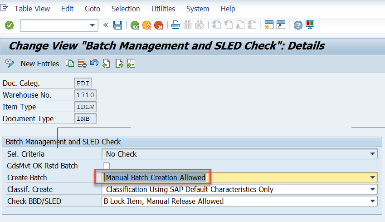Click the 'Check BBD/SLED' field label
Screen dimensions: 385x222
[x=34, y=201]
